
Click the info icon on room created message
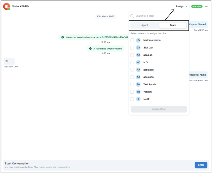point(90,48)
